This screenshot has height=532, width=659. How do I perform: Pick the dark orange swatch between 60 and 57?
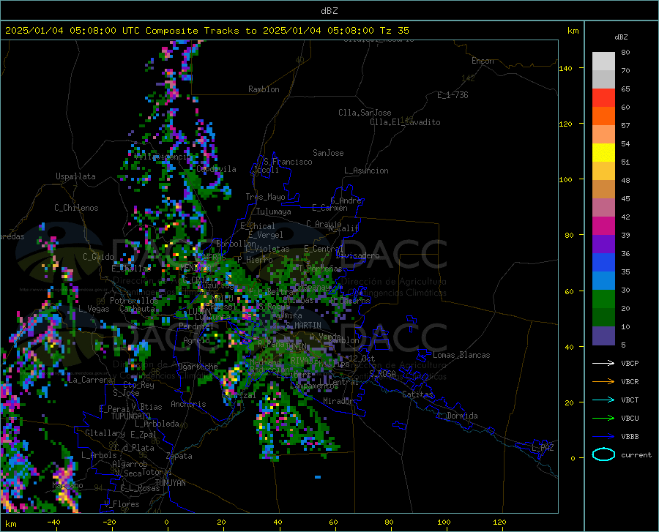coord(603,116)
